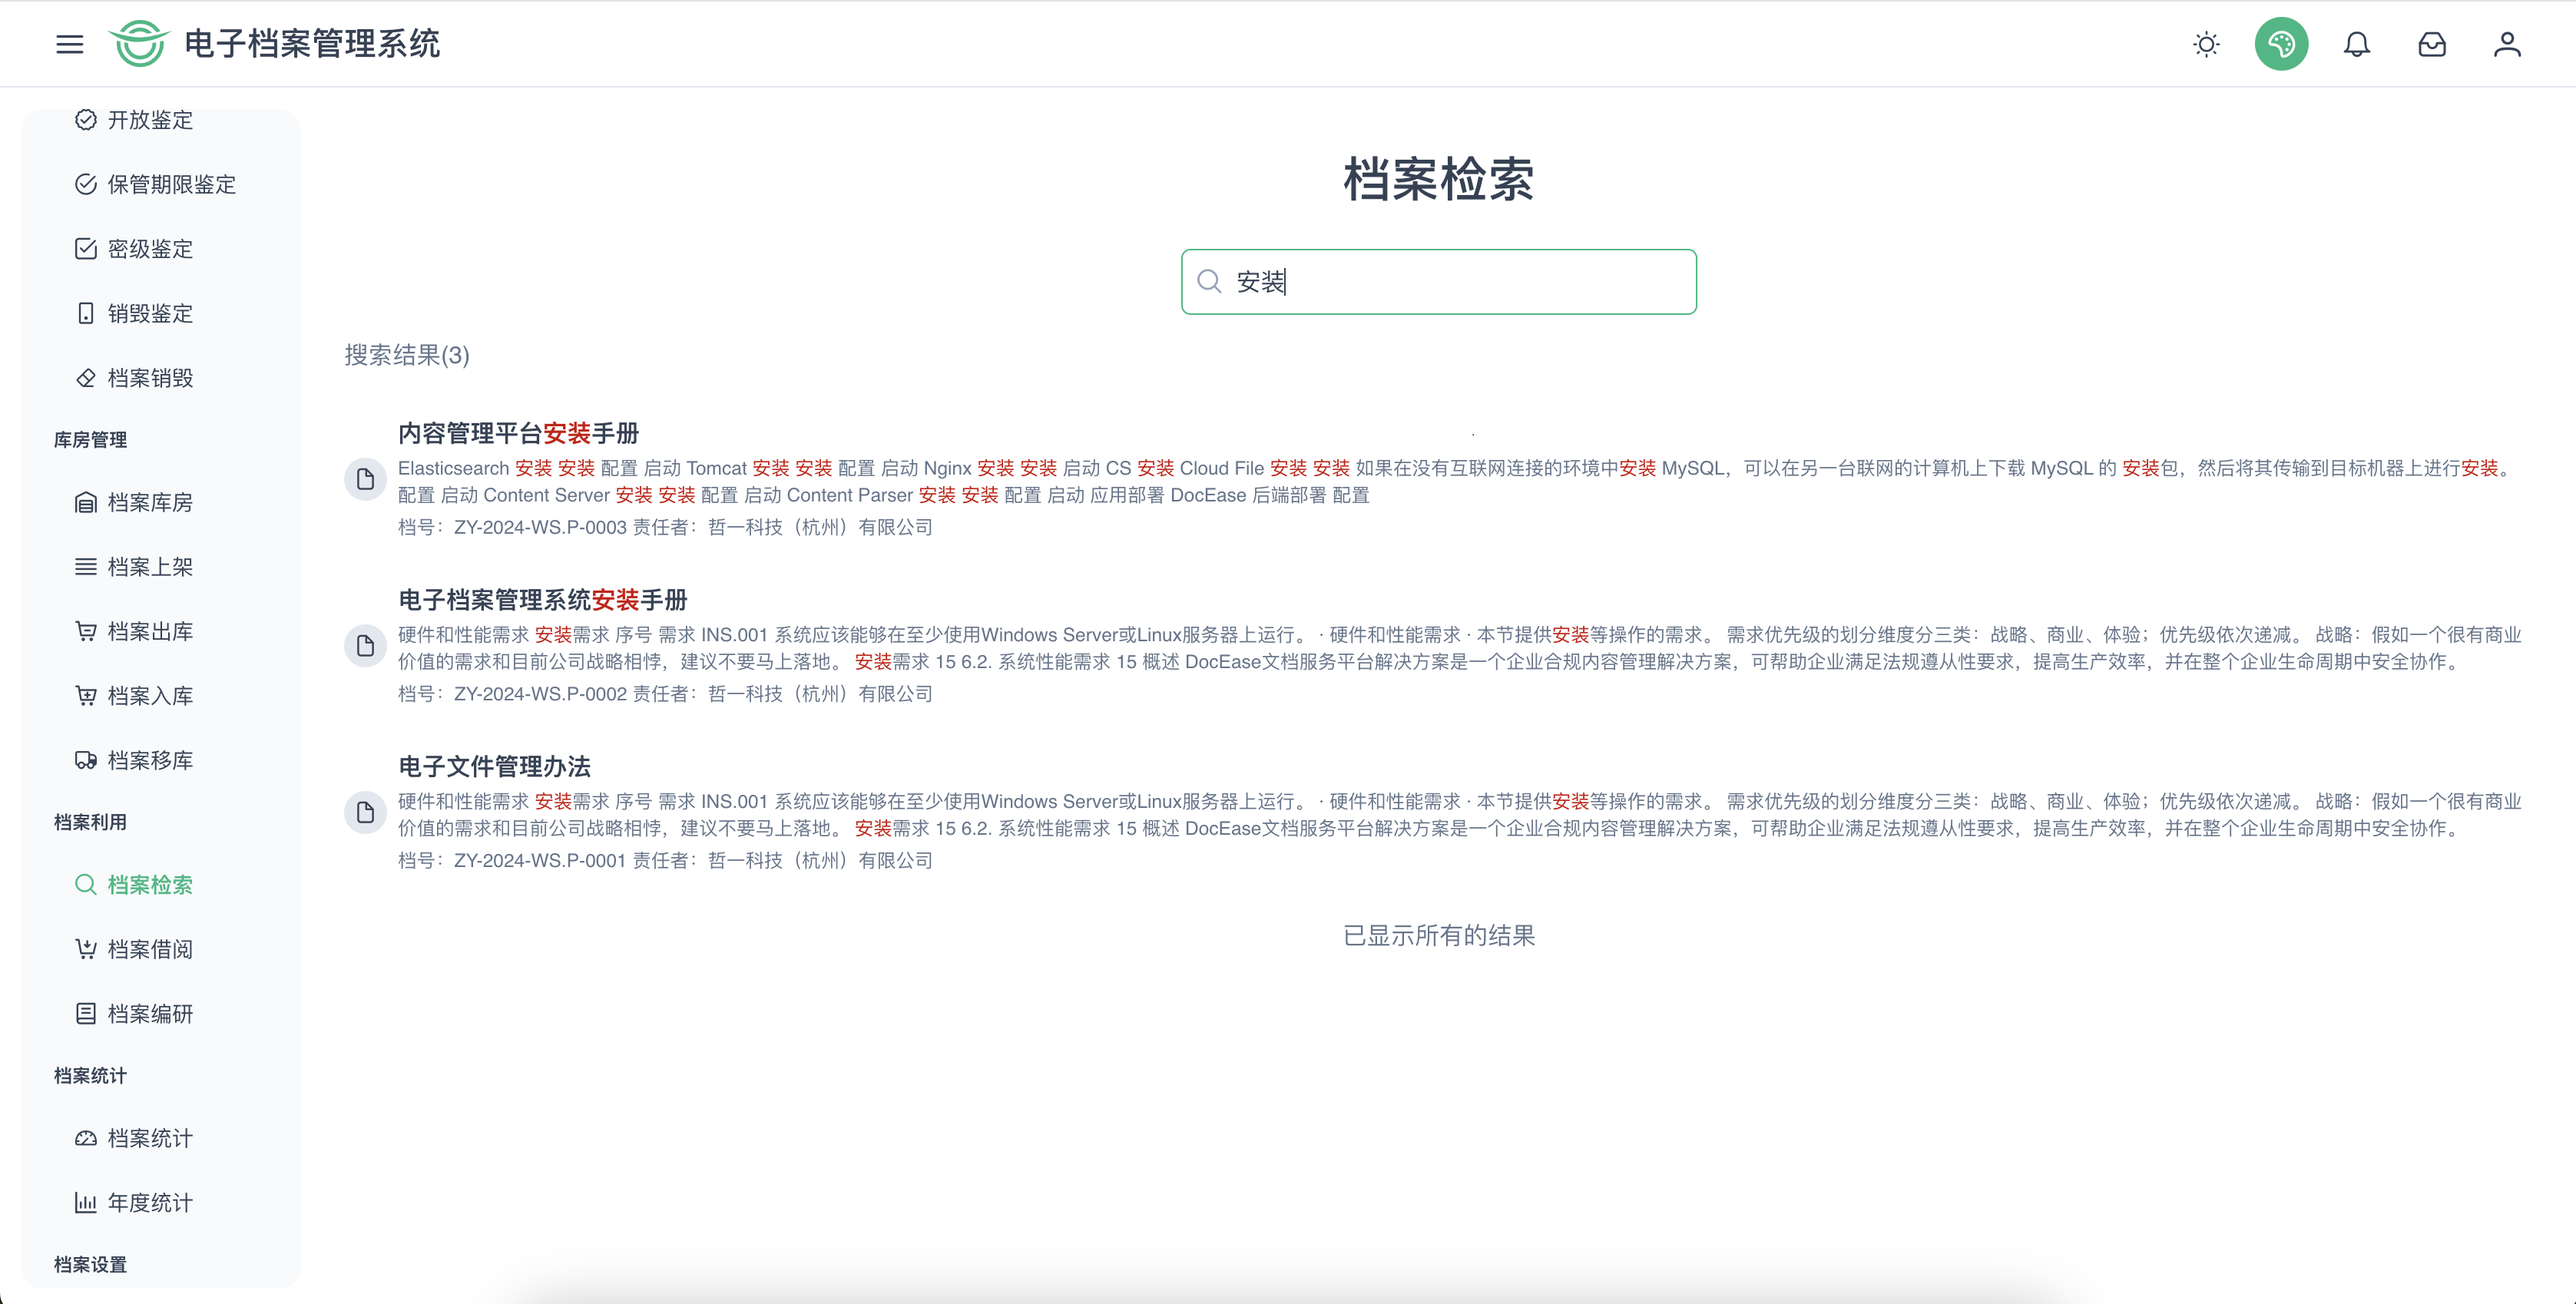
Task: Open result 电子档案管理系统安装手册
Action: pyautogui.click(x=543, y=600)
